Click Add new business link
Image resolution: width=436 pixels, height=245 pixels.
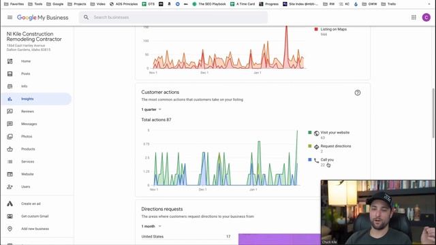click(35, 229)
